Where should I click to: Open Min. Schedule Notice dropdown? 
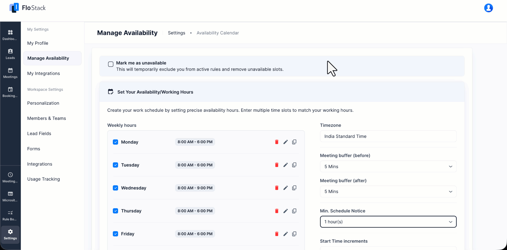tap(388, 222)
